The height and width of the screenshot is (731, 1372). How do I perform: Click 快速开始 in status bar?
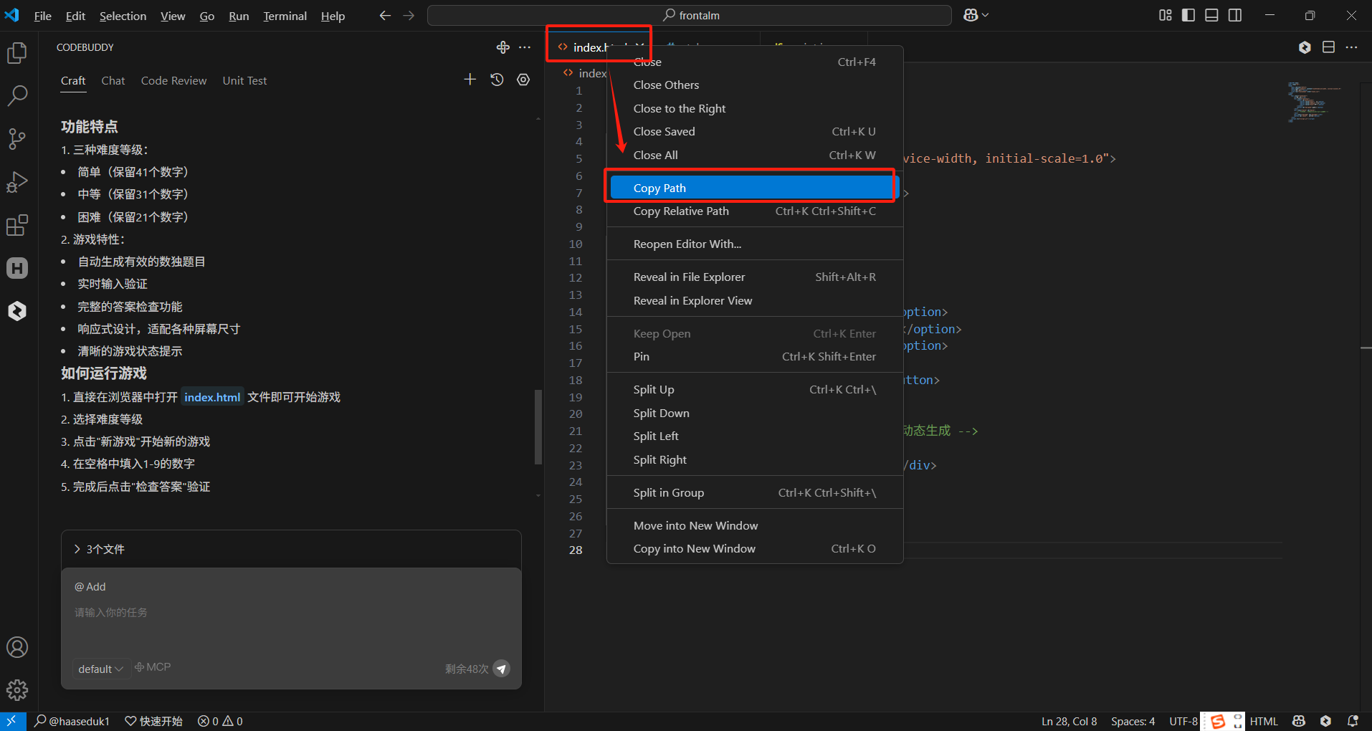point(153,721)
